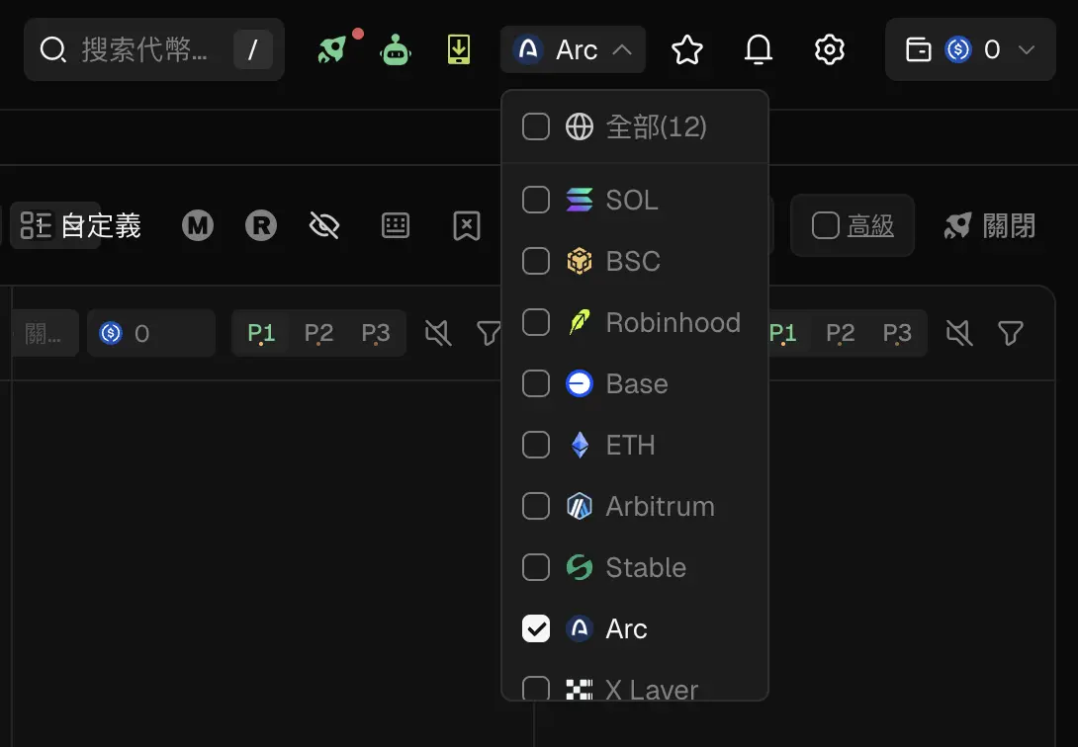The image size is (1078, 747).
Task: Click 全部(12) label in chain list
Action: tap(656, 126)
